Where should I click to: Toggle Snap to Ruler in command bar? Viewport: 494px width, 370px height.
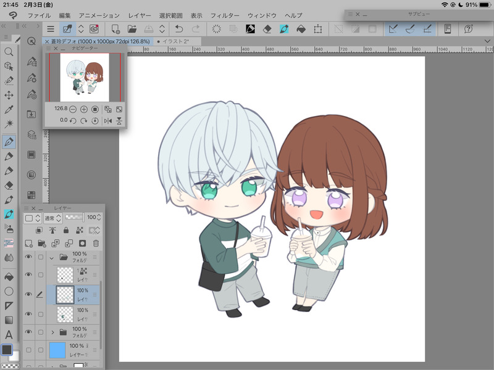(x=393, y=29)
